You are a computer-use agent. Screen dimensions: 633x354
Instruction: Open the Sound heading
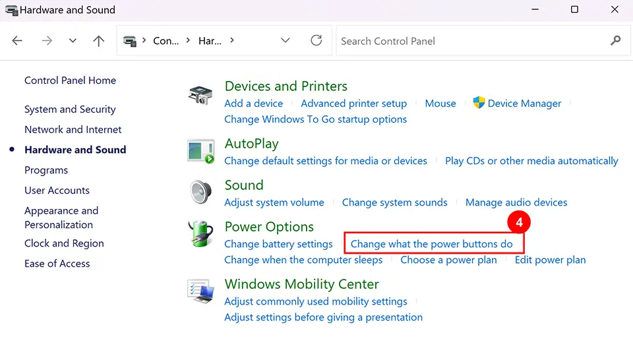click(x=244, y=185)
